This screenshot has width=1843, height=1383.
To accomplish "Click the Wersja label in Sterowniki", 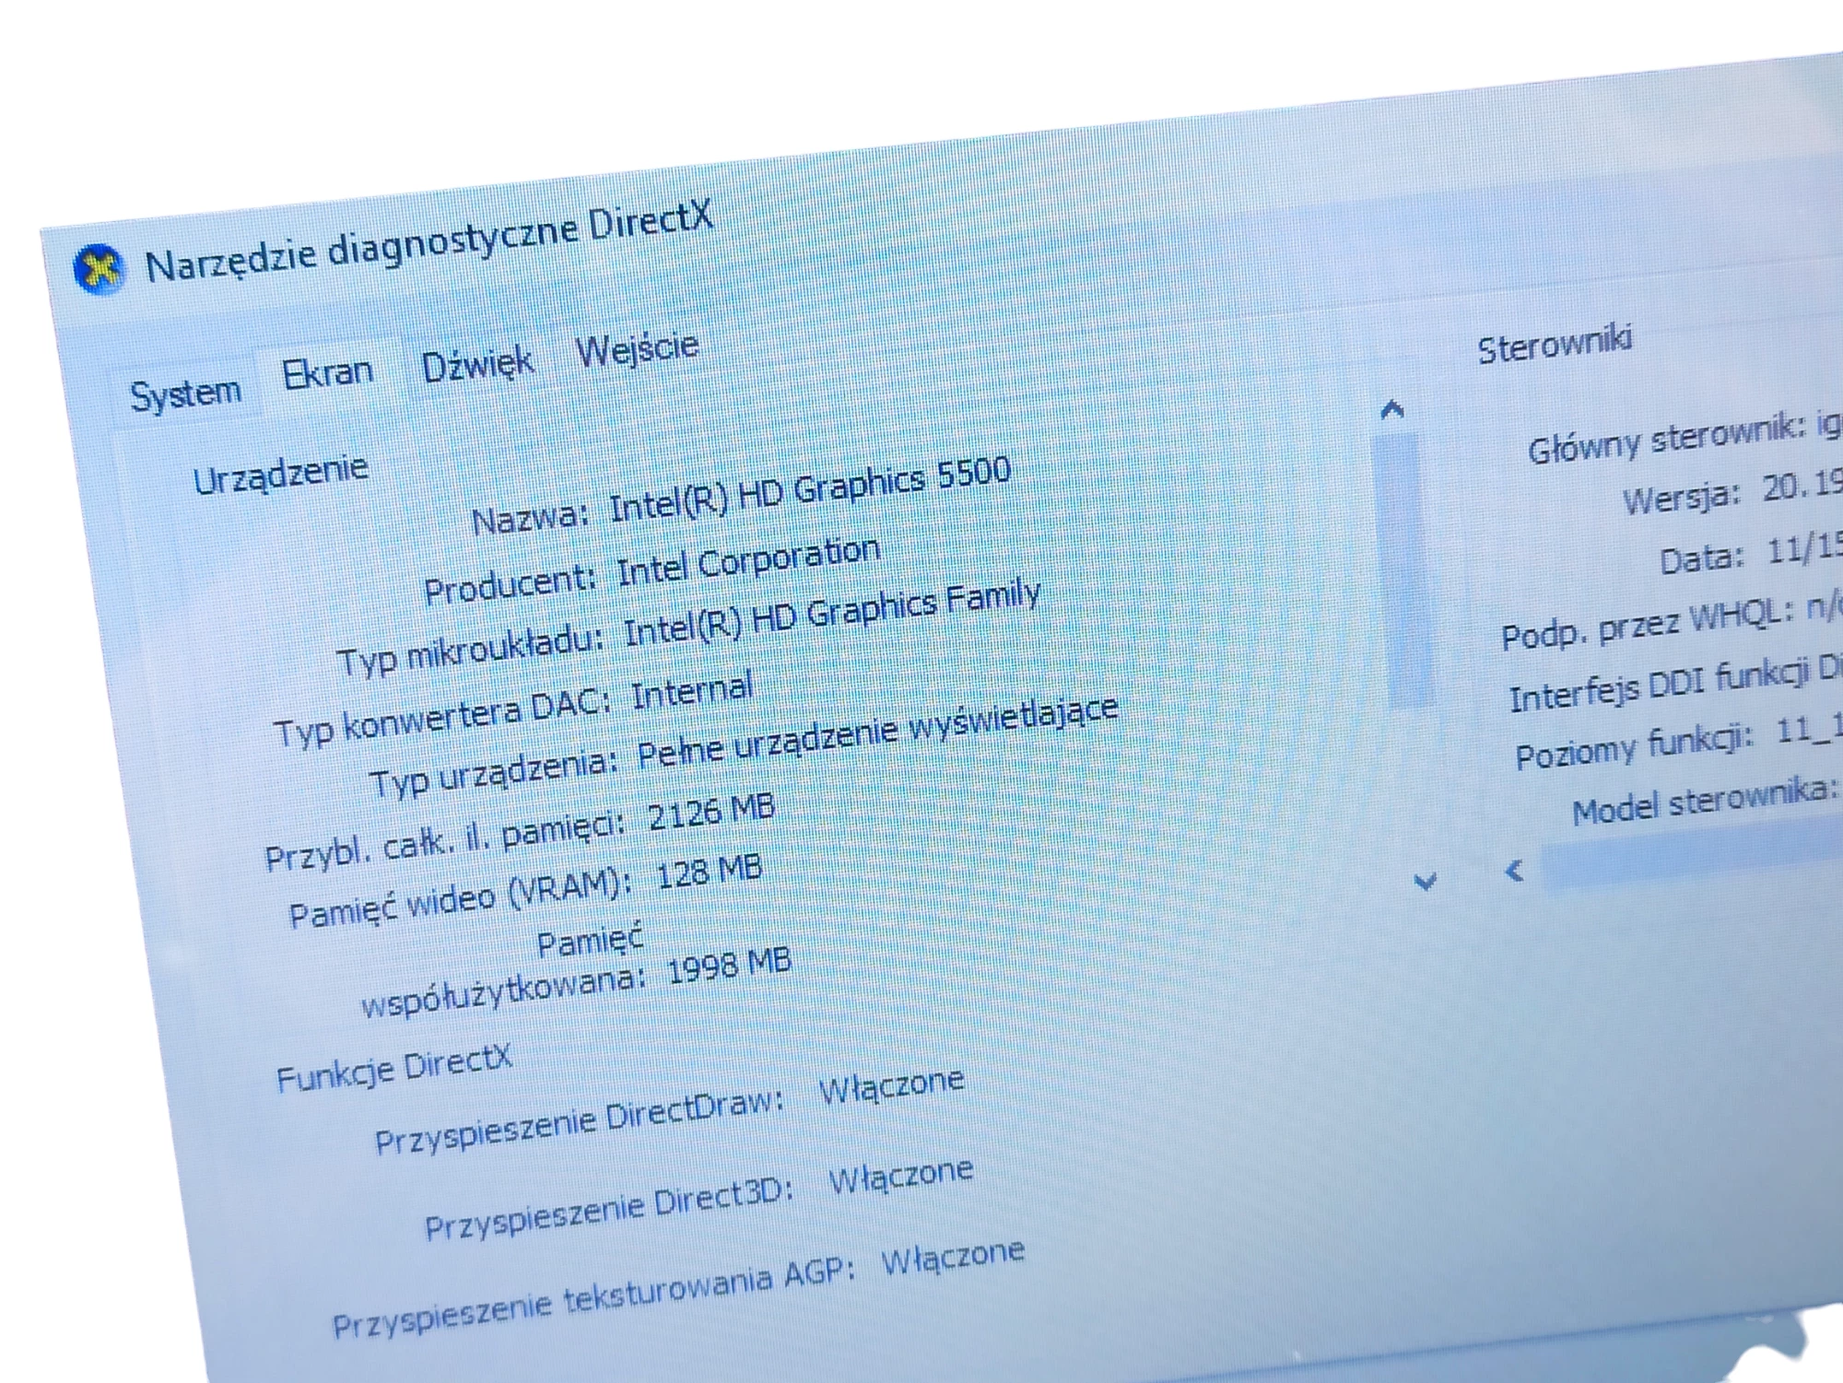I will click(1681, 498).
